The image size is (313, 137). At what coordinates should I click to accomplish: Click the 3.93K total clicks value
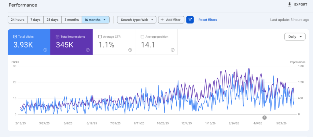point(23,45)
